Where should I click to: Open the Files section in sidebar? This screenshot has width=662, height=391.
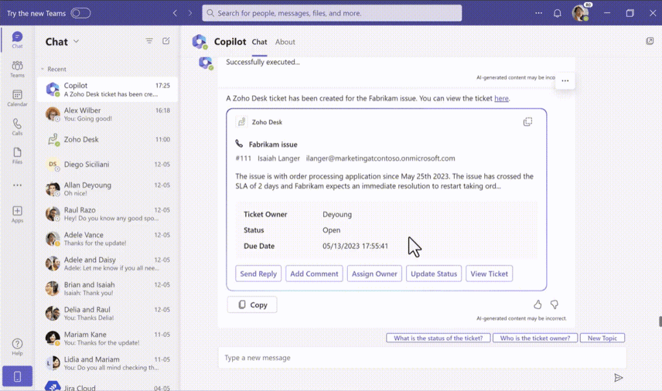(17, 155)
